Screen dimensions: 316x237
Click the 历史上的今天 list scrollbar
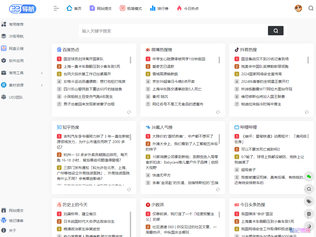130,224
